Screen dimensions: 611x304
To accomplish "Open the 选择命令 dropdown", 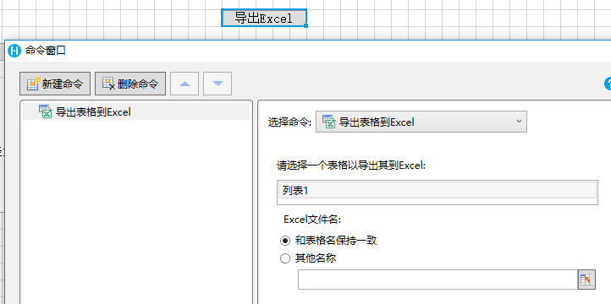I will point(421,122).
